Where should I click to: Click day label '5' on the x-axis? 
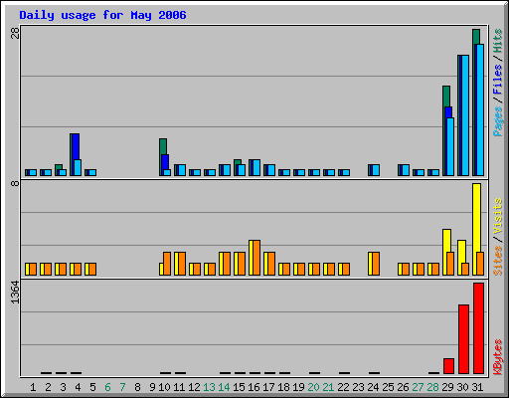pos(92,387)
